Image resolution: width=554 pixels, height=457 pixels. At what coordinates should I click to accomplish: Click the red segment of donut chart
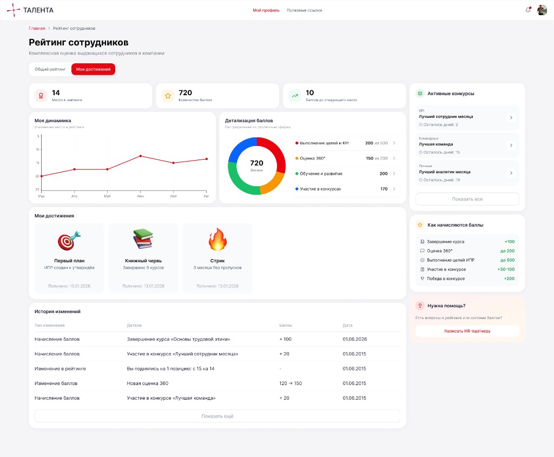point(275,151)
